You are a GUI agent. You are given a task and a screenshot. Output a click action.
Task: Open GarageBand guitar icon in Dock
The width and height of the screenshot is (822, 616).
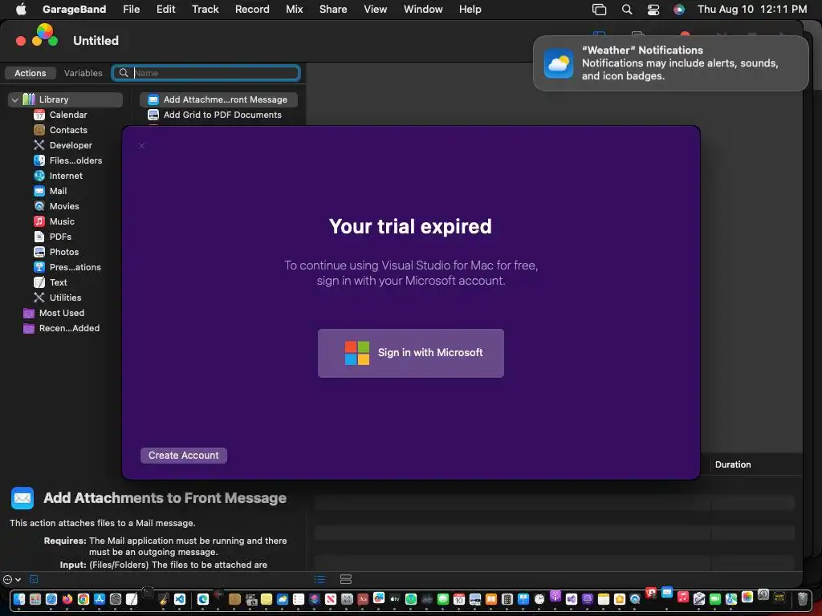(x=164, y=599)
